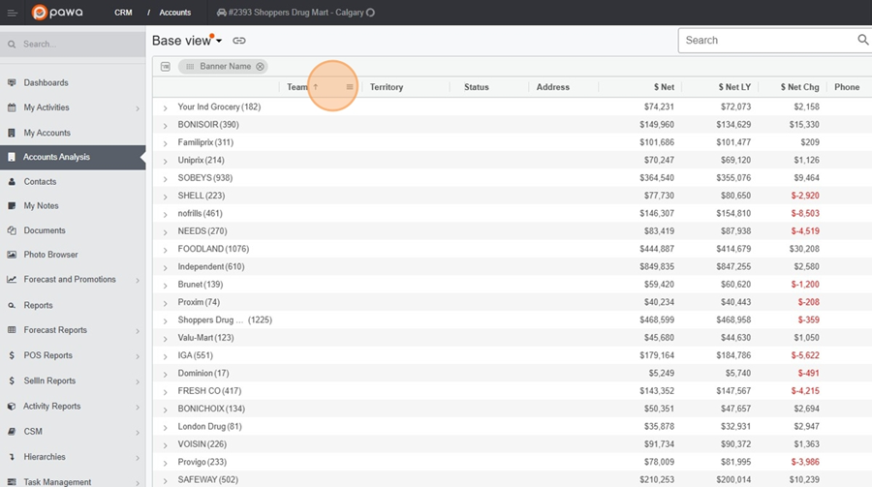This screenshot has height=487, width=872.
Task: Click the London Drug (81) row label
Action: pos(209,426)
